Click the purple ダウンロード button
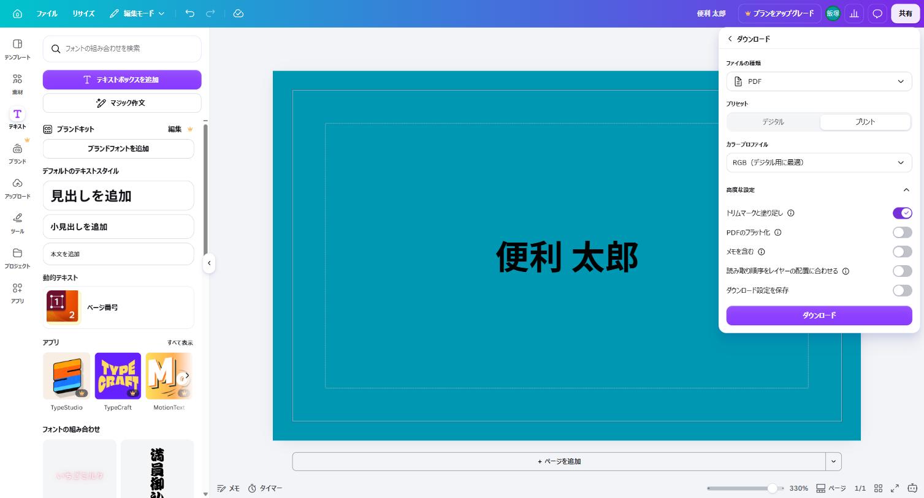The width and height of the screenshot is (924, 498). (x=819, y=315)
